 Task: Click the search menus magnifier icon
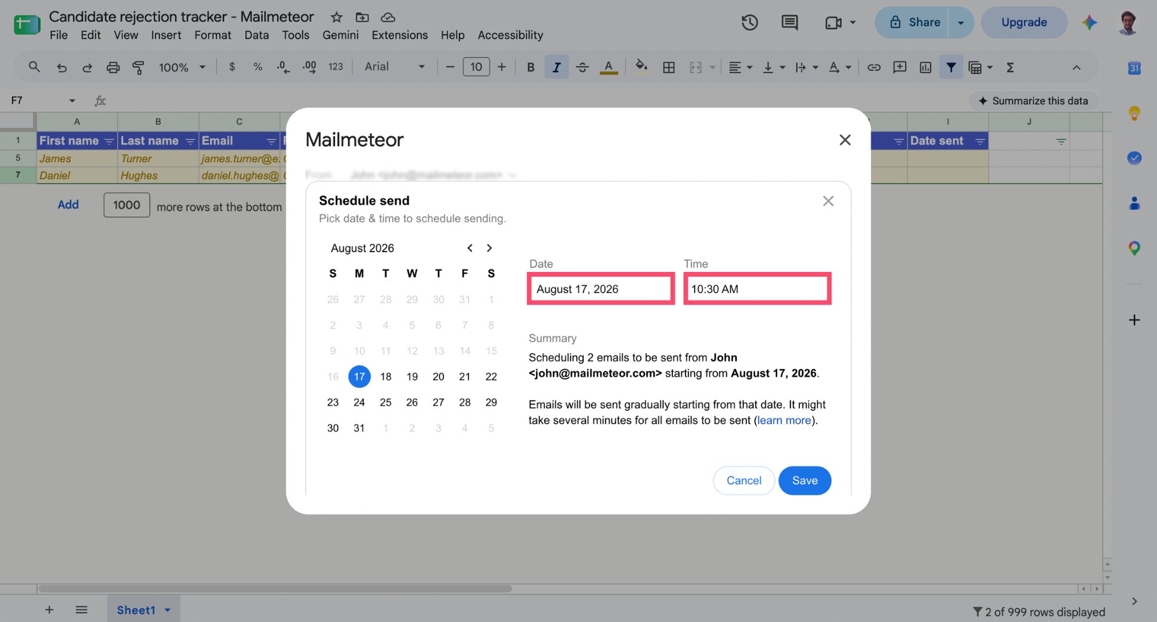click(34, 67)
